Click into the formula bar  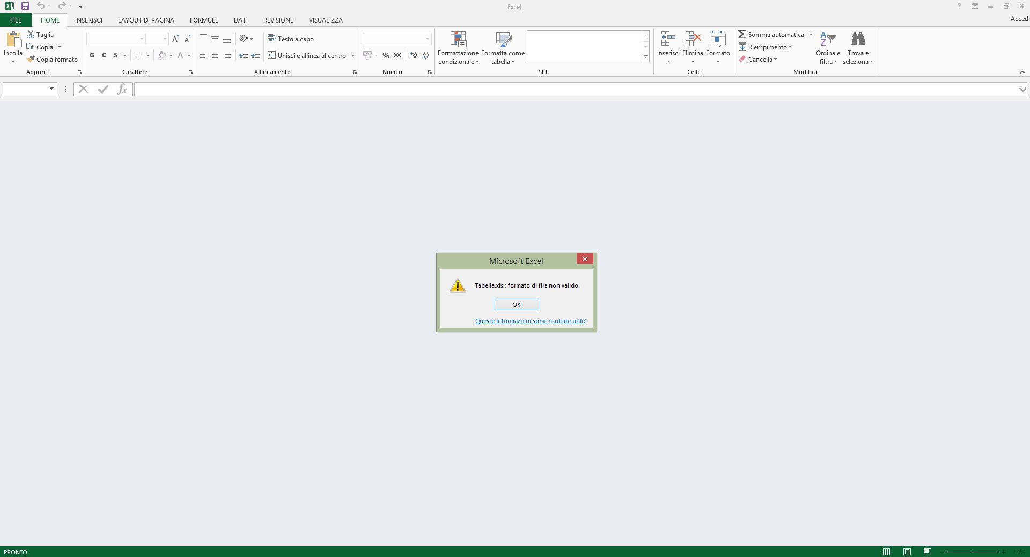click(576, 89)
